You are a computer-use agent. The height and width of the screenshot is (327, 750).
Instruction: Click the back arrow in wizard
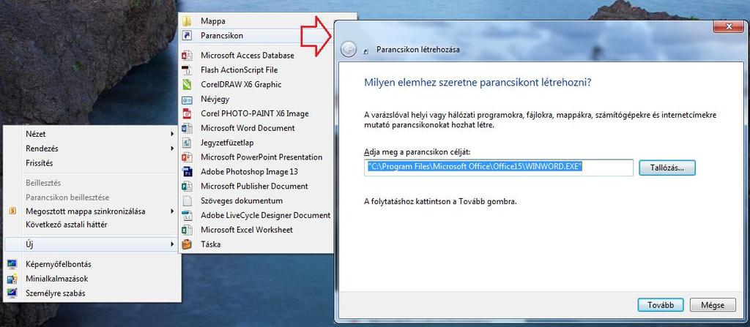pyautogui.click(x=348, y=49)
